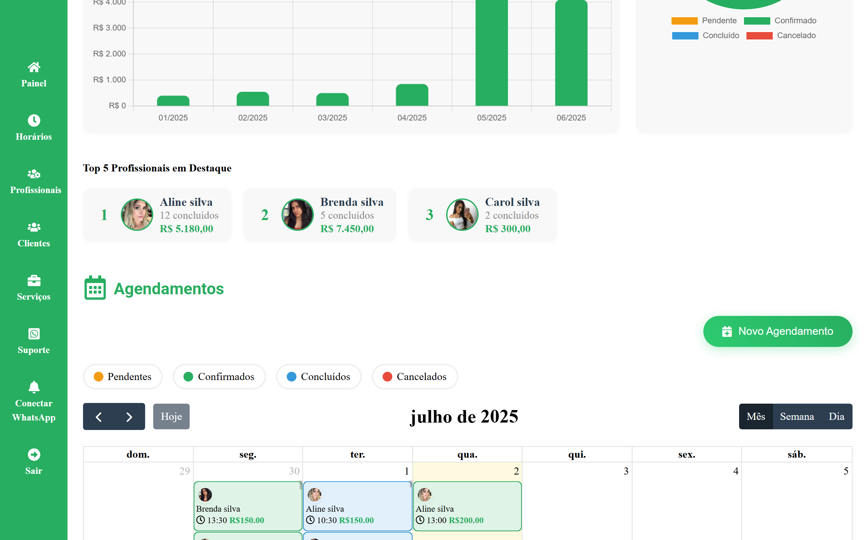Open the Painel home icon
This screenshot has width=864, height=540.
point(34,67)
